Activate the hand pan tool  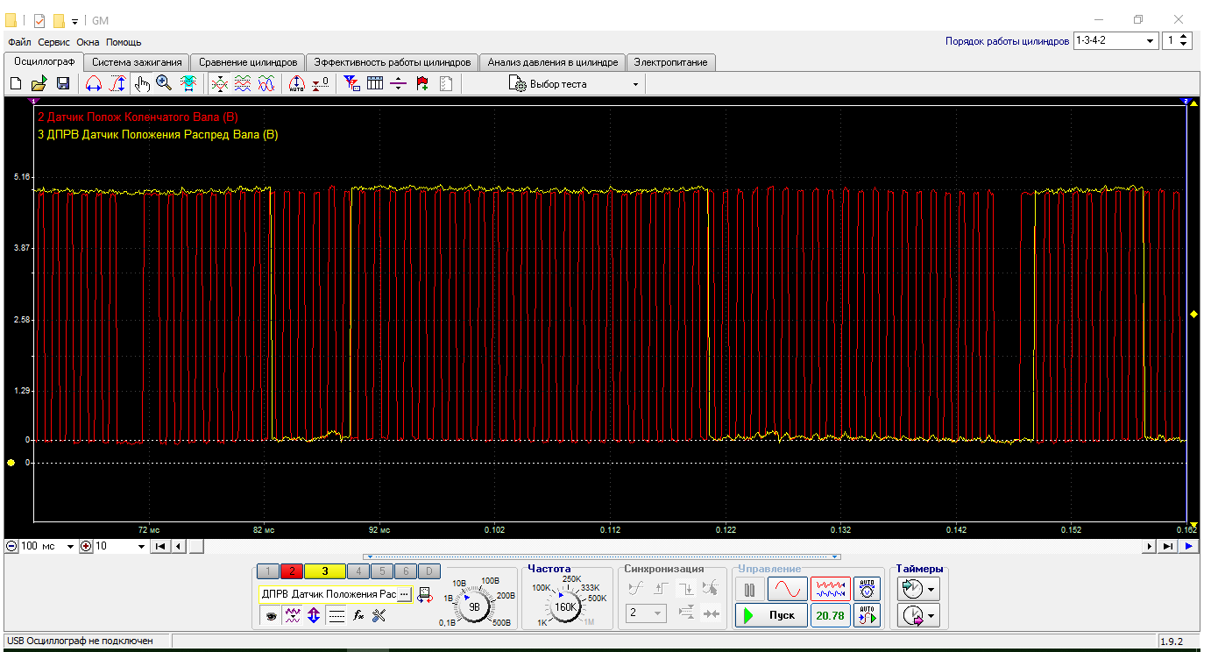pos(142,83)
